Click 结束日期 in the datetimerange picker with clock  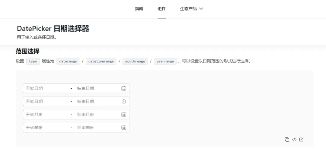tap(97, 102)
